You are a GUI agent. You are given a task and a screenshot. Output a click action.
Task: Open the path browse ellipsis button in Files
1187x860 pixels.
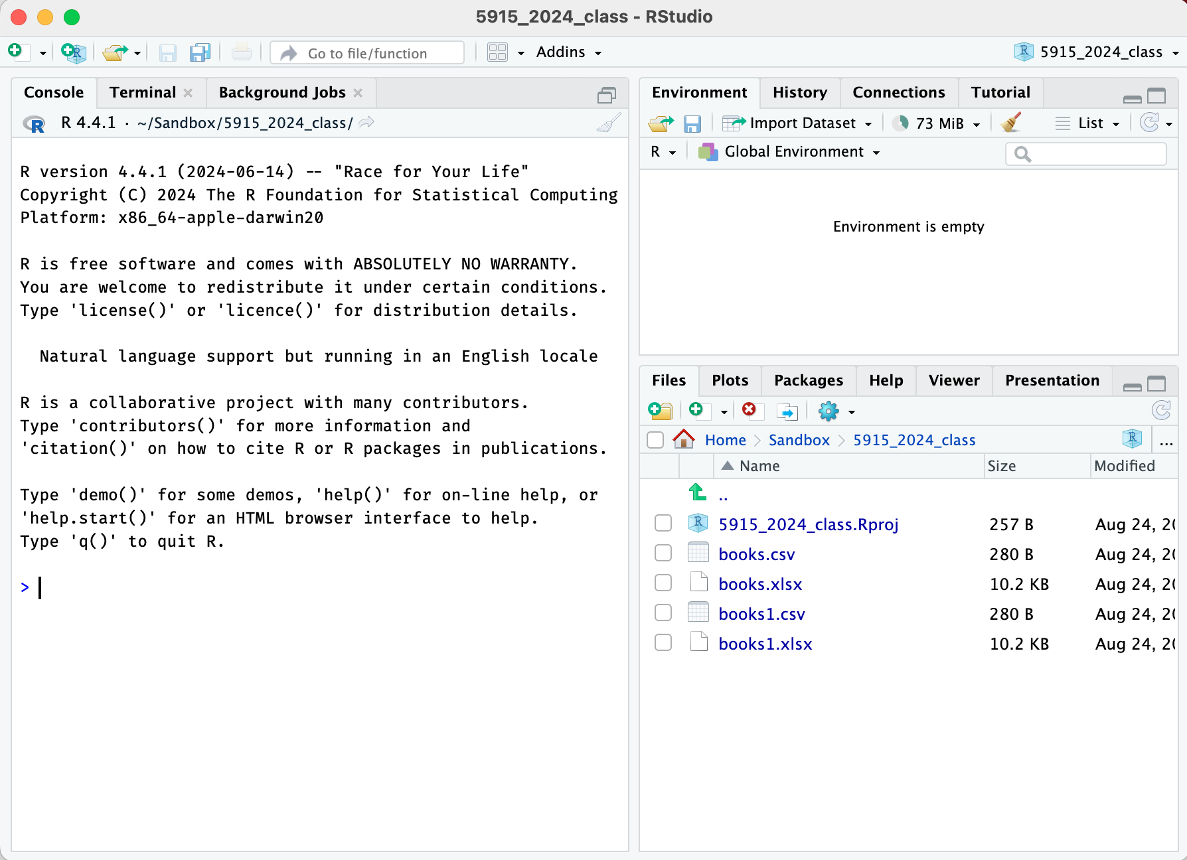(x=1166, y=441)
